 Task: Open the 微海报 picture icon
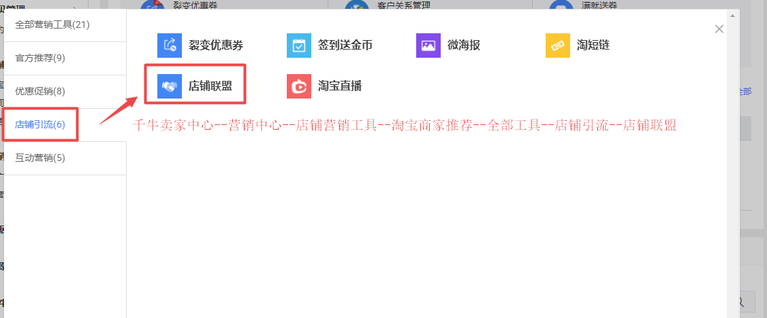(x=428, y=46)
